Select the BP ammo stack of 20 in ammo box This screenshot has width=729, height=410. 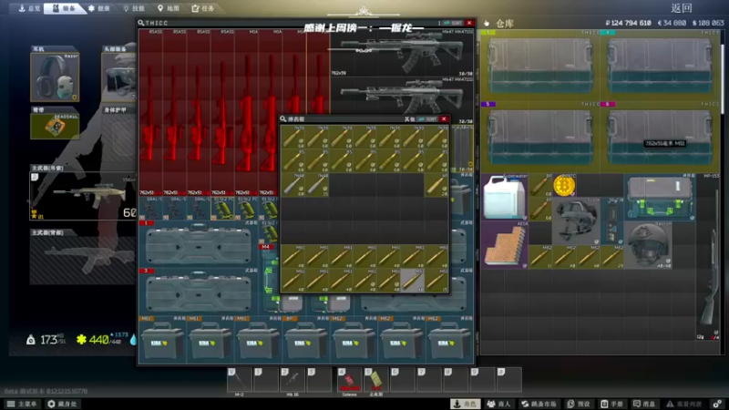point(436,185)
